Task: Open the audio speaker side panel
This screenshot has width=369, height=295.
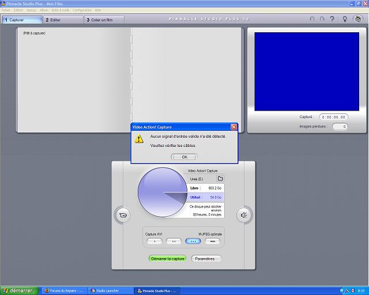Action: pyautogui.click(x=244, y=215)
